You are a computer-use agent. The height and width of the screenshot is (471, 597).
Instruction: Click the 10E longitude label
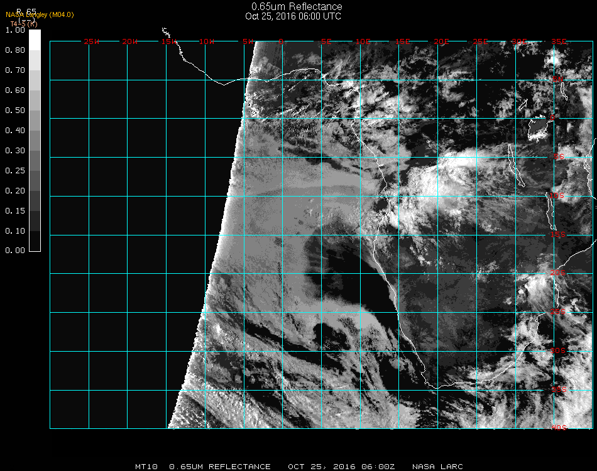pyautogui.click(x=364, y=42)
